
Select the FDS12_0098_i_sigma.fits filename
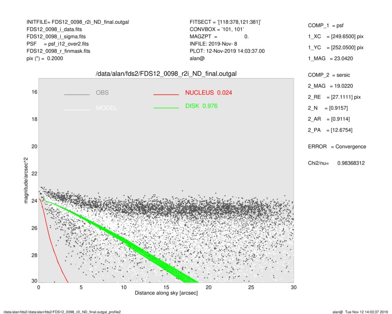[x=56, y=36]
